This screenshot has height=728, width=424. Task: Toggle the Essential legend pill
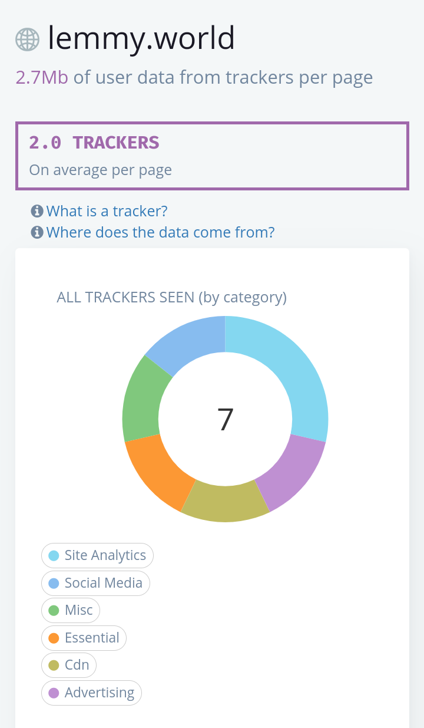84,638
